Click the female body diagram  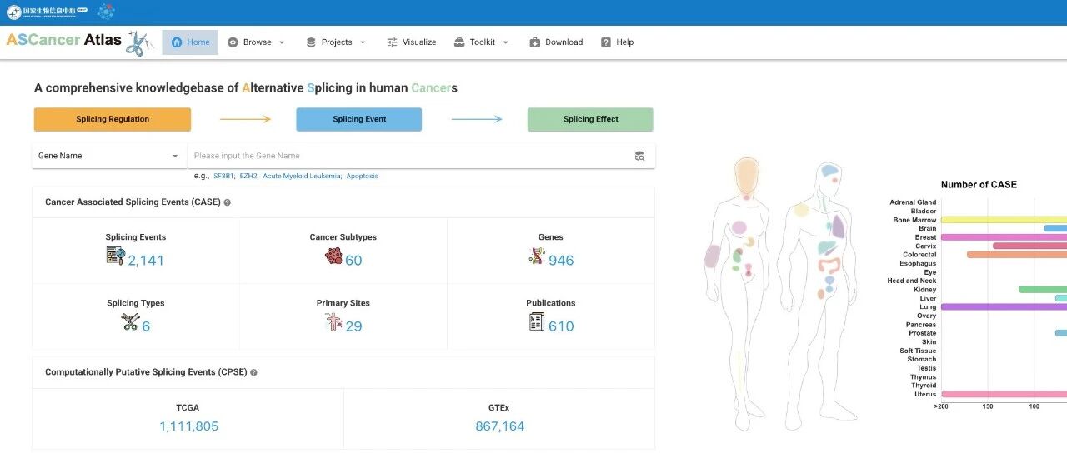[x=740, y=292]
